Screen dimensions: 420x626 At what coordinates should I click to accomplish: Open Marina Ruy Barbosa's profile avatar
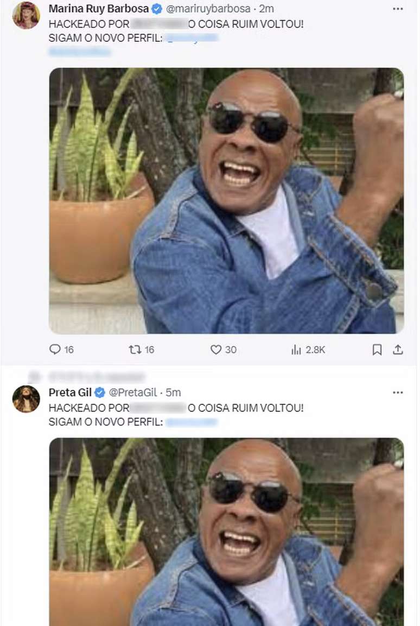pos(26,15)
